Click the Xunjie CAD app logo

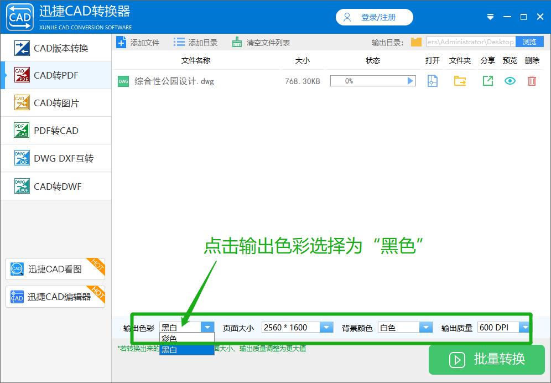(x=20, y=17)
